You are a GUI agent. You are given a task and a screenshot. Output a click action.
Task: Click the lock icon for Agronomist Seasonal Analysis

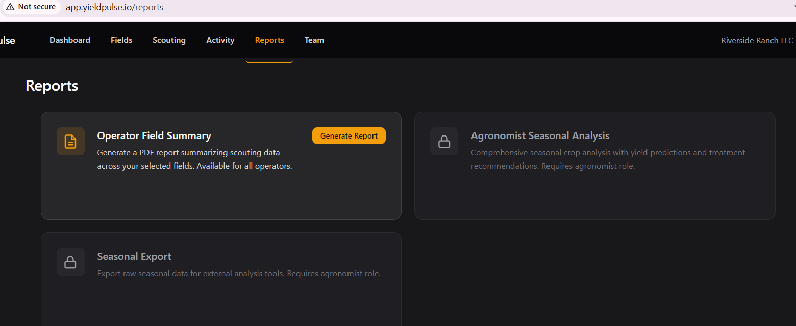[x=444, y=142]
